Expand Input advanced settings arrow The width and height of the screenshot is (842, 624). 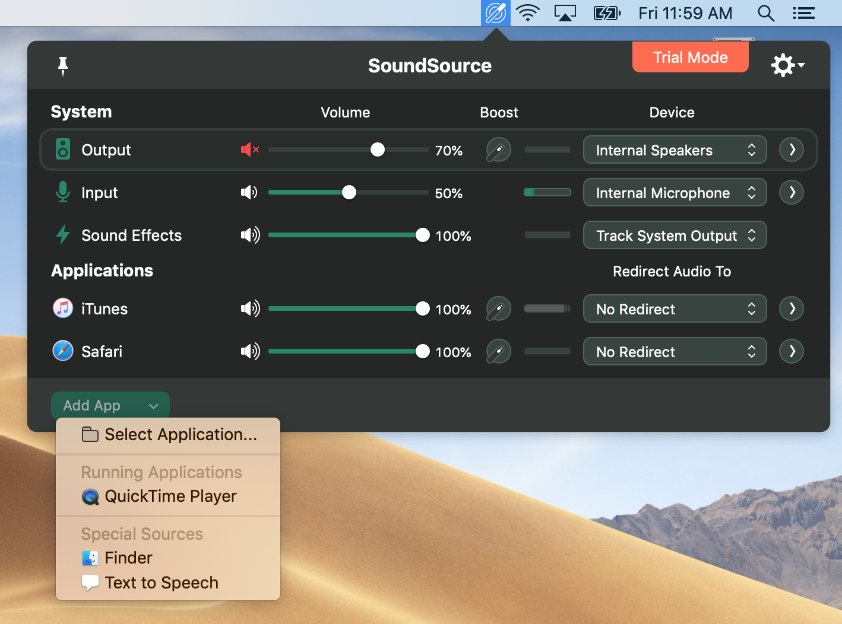coord(792,192)
